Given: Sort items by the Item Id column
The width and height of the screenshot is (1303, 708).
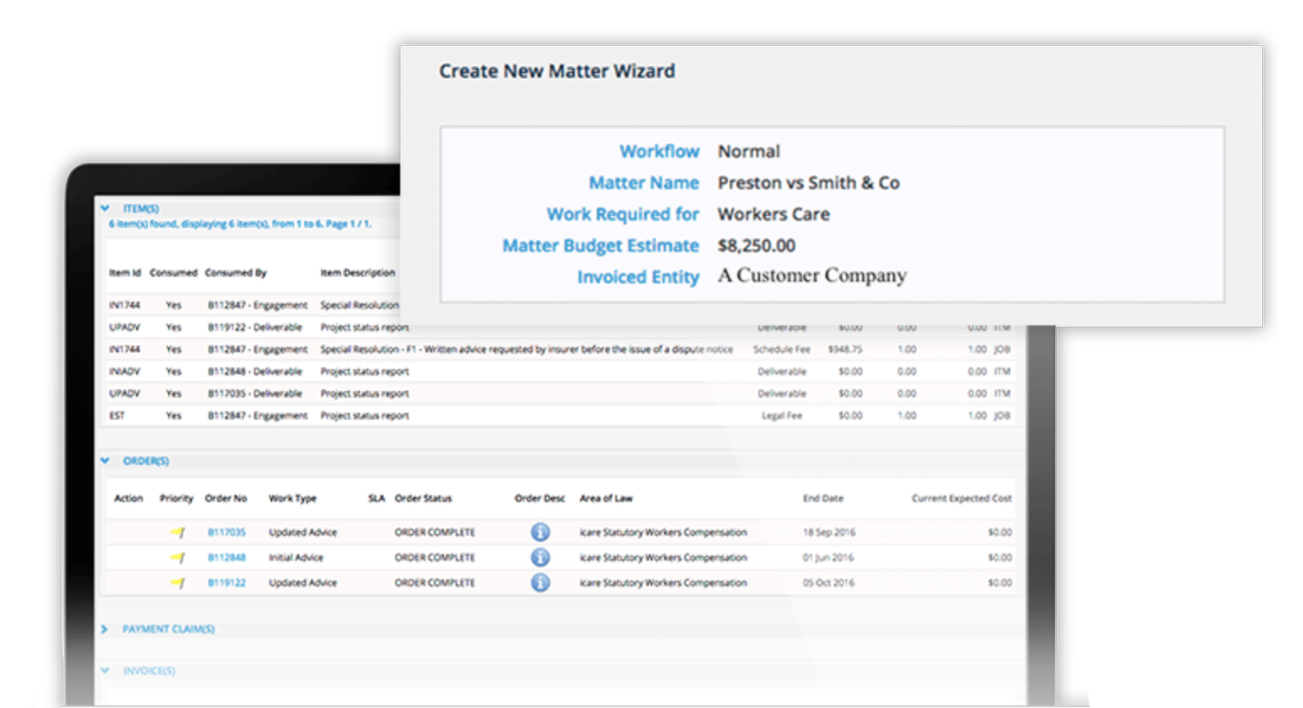Looking at the screenshot, I should [x=123, y=272].
